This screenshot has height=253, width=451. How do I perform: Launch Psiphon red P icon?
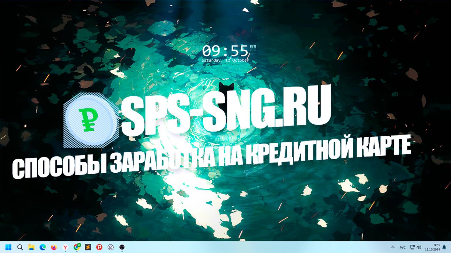[99, 247]
